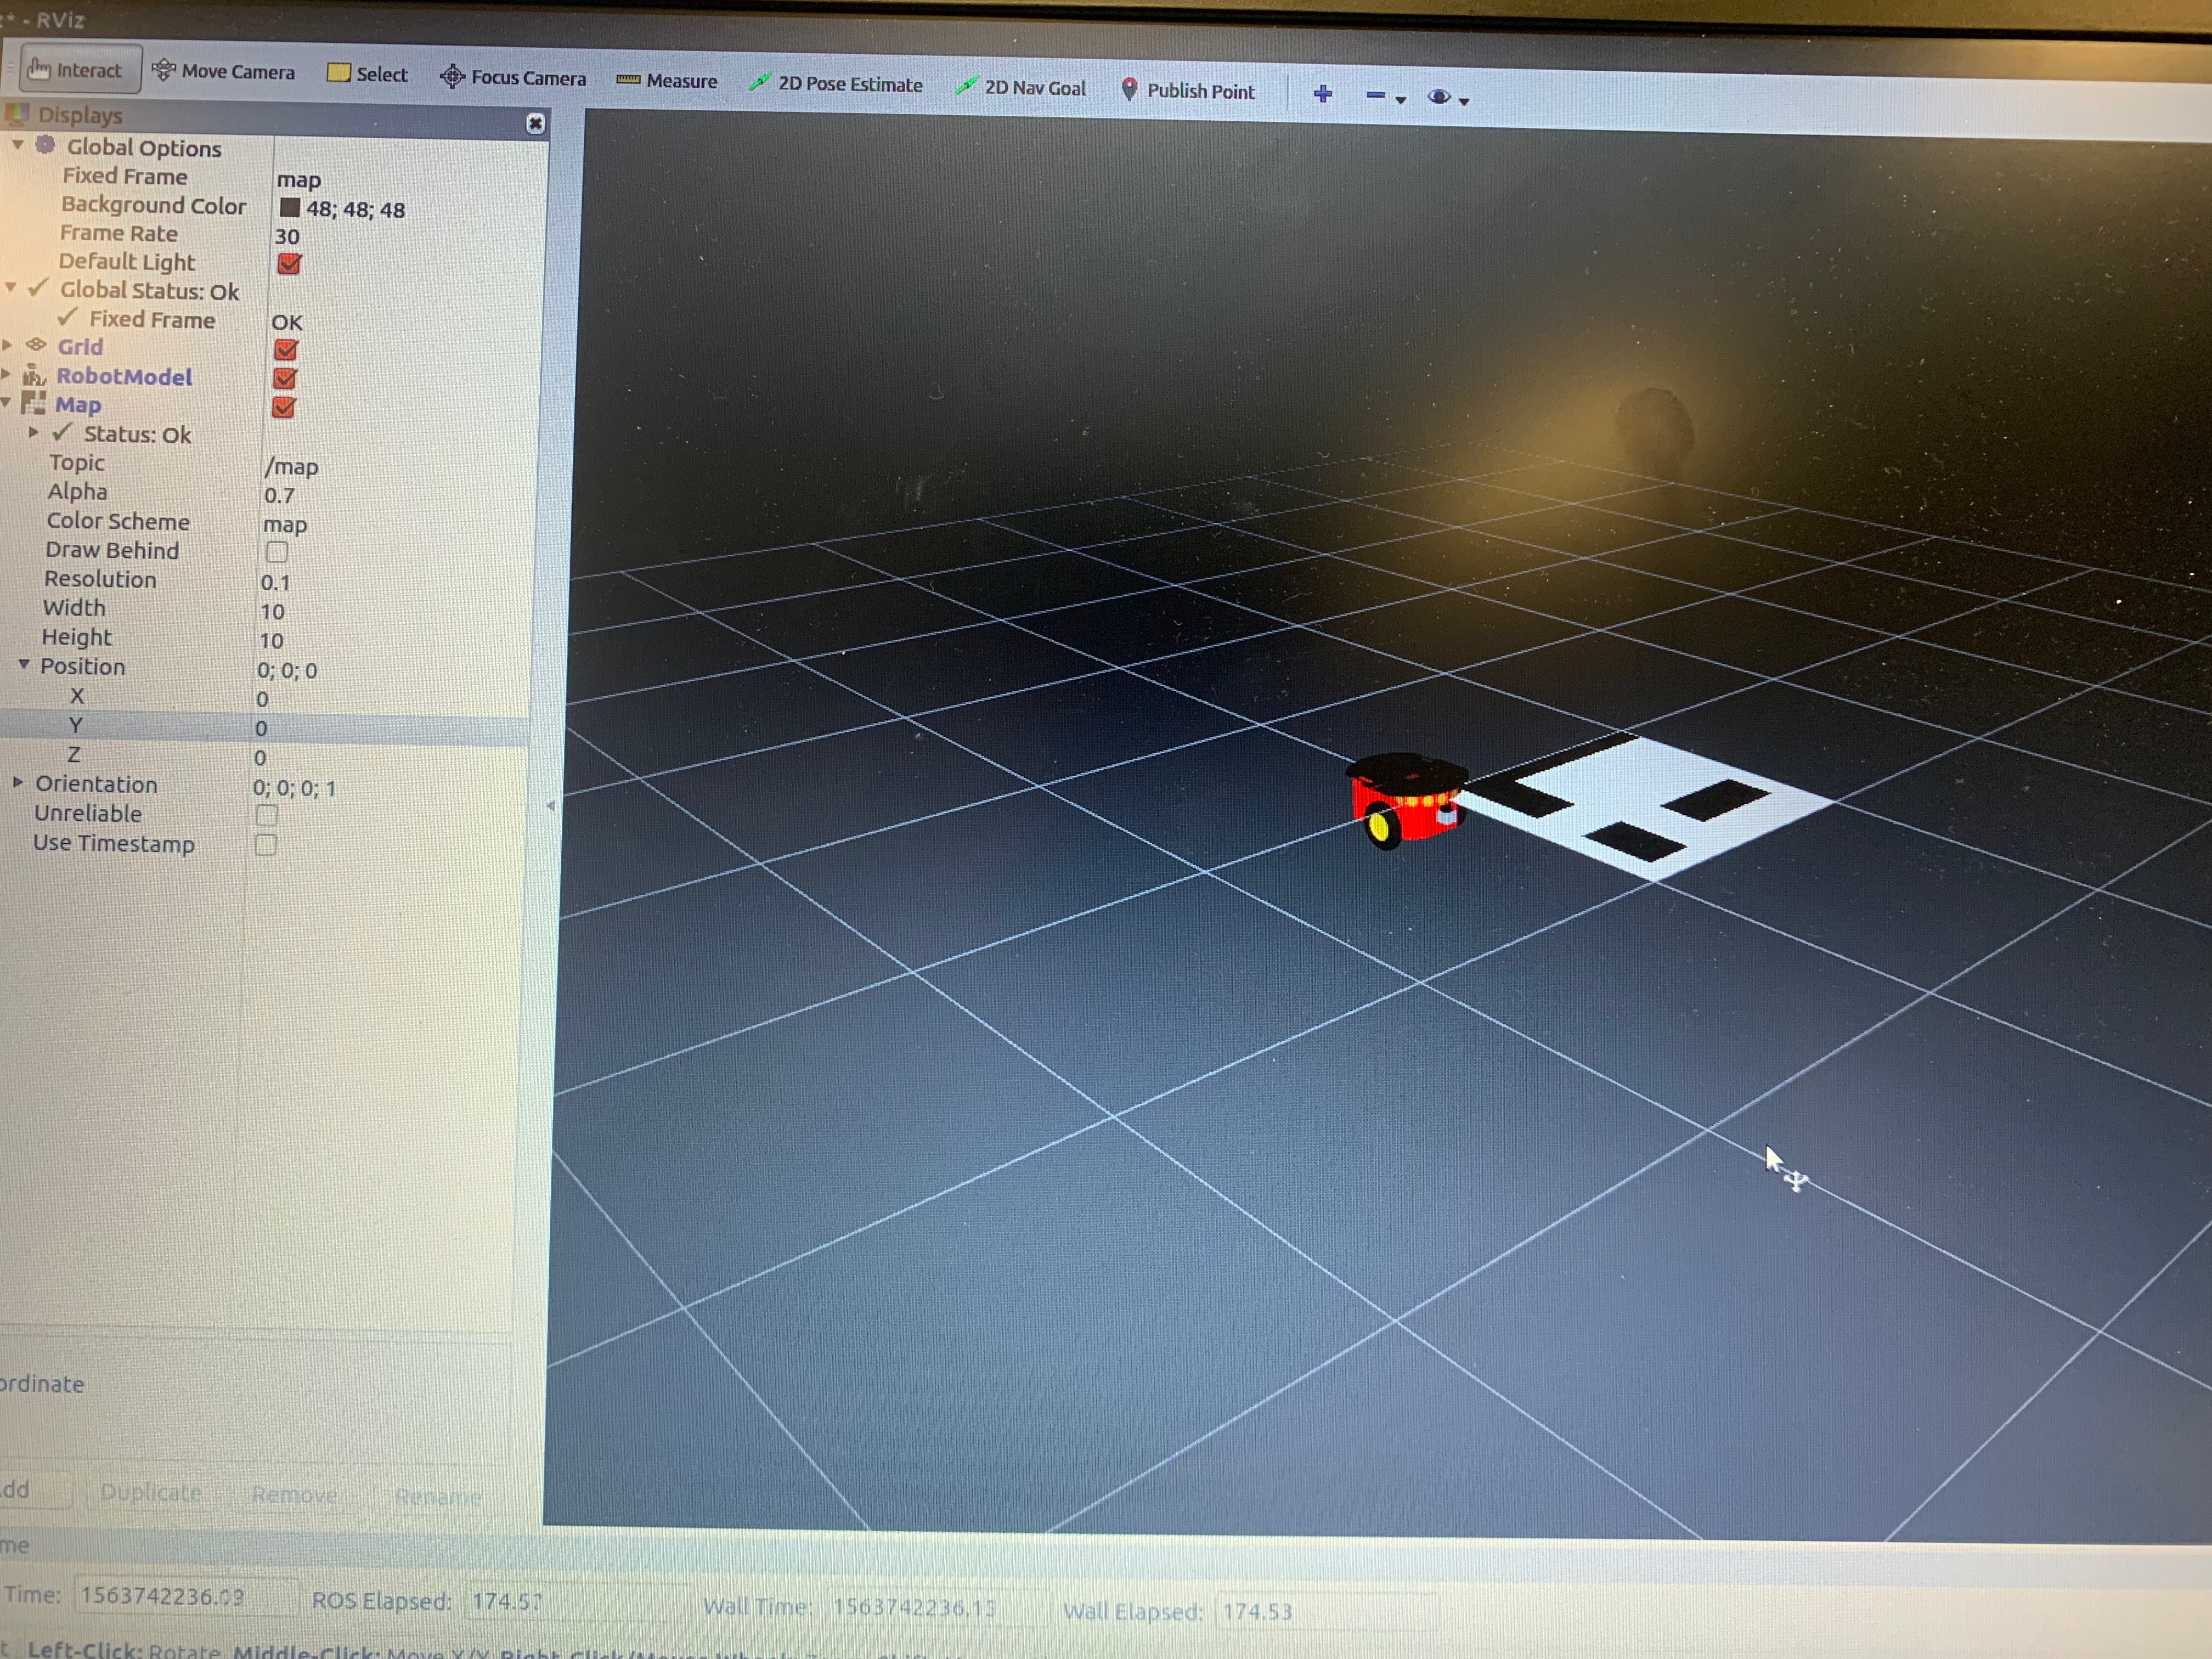Select the Grid tree item
Image resolution: width=2212 pixels, height=1659 pixels.
coord(80,346)
